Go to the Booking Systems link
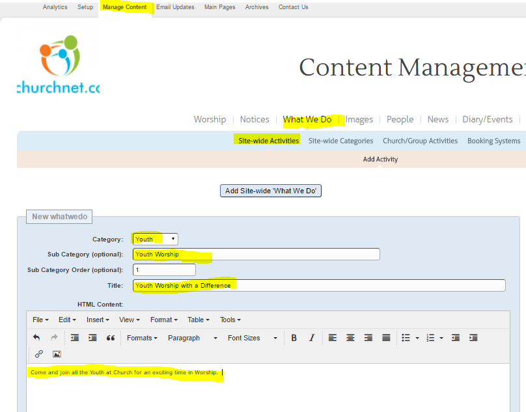526x412 pixels. pyautogui.click(x=493, y=141)
